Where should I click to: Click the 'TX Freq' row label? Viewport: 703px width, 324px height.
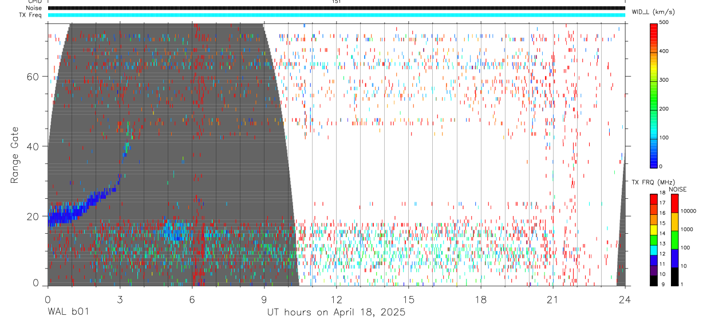click(31, 15)
